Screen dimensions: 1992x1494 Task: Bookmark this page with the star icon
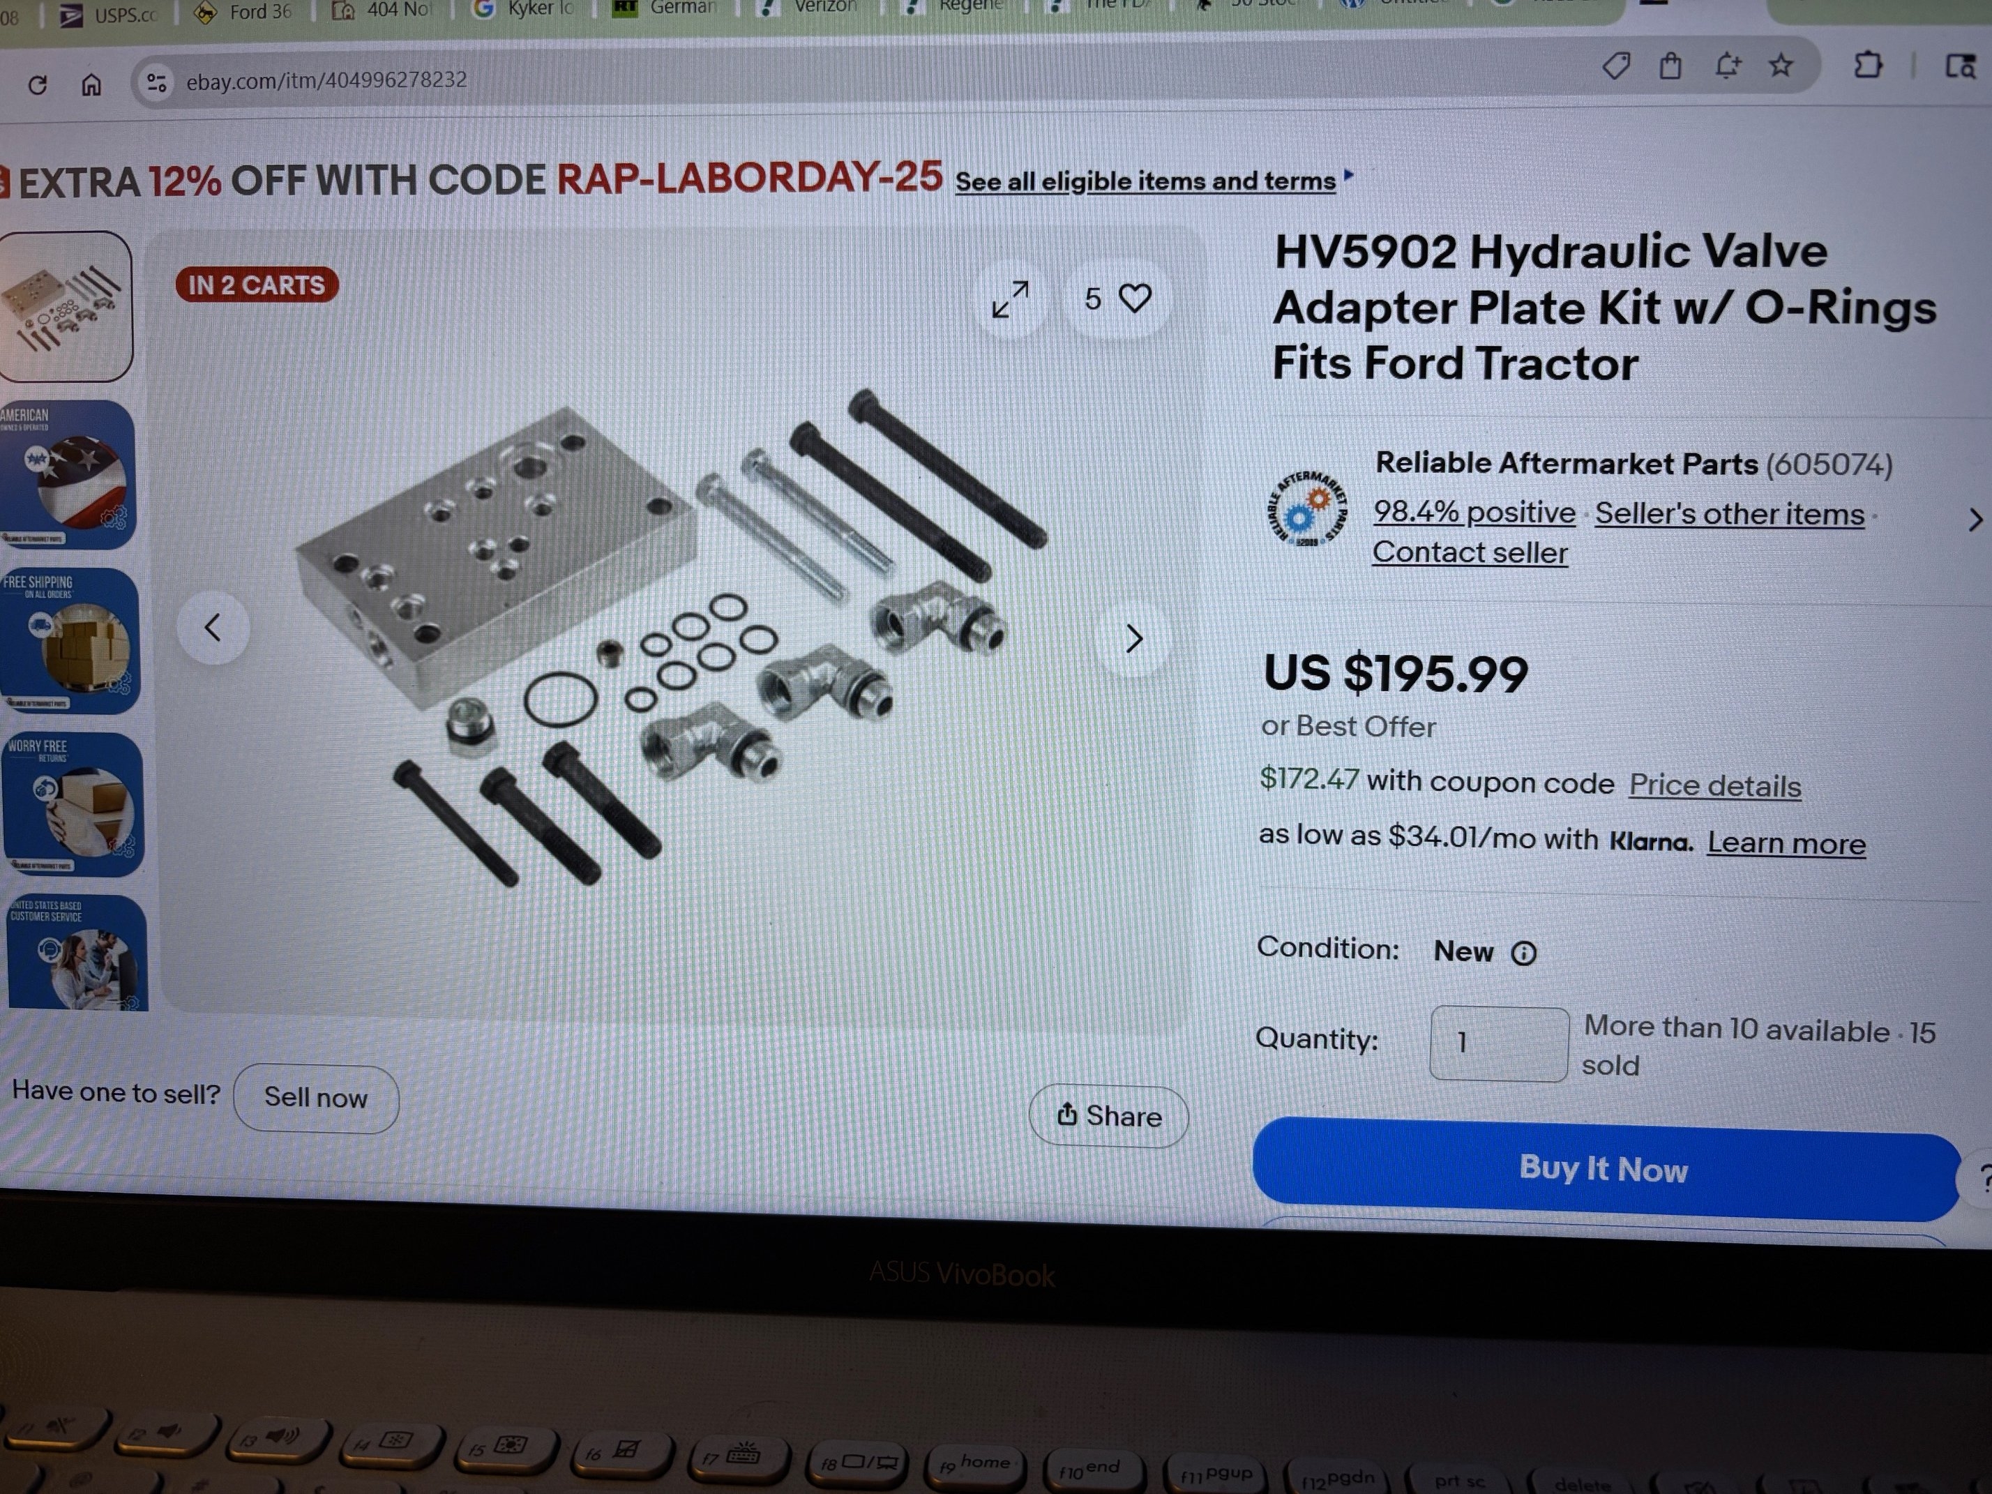1781,65
